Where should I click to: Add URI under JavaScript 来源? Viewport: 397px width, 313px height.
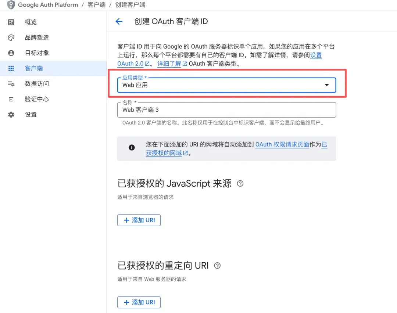(139, 220)
